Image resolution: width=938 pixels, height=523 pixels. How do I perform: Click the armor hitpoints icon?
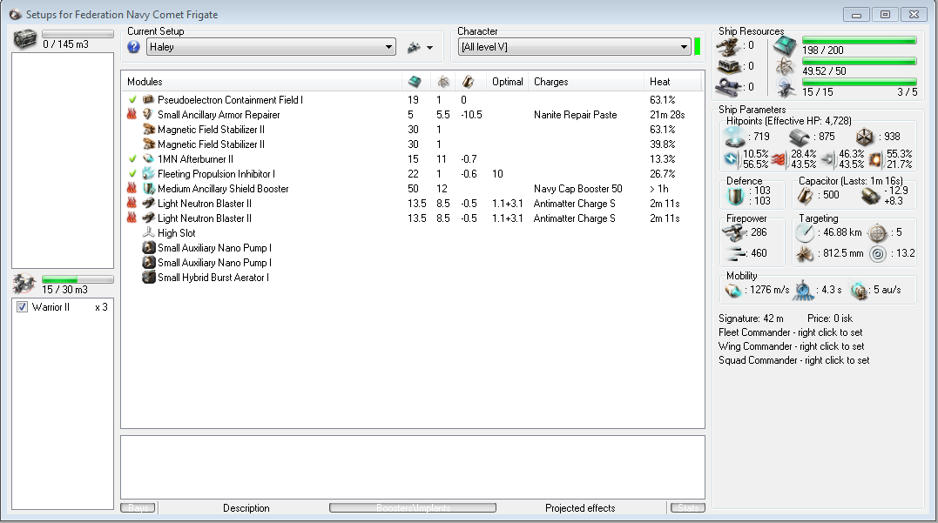tap(800, 137)
